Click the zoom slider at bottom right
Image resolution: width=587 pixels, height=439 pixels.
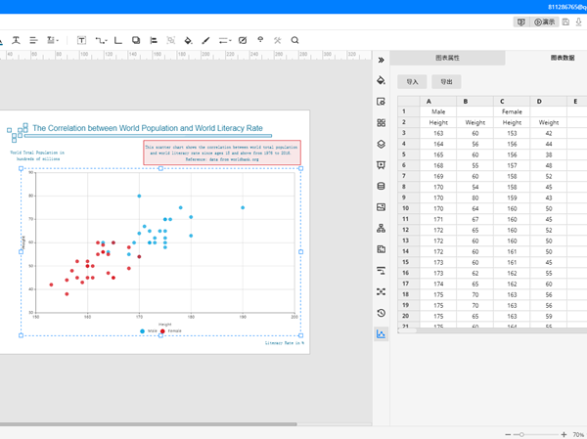(522, 434)
